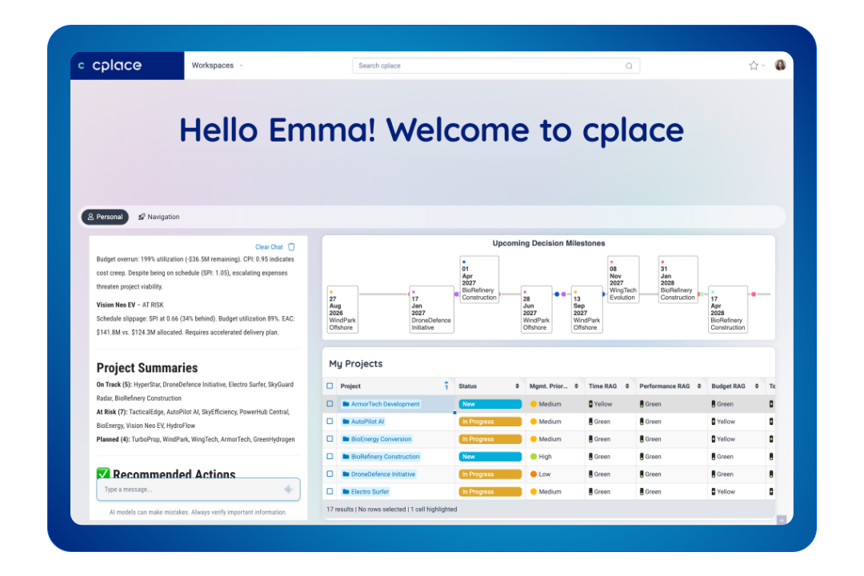
Task: Click the cplace logo
Action: 110,66
